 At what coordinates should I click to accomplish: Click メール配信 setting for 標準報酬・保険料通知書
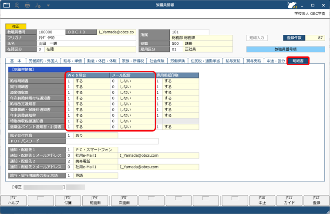(x=132, y=110)
